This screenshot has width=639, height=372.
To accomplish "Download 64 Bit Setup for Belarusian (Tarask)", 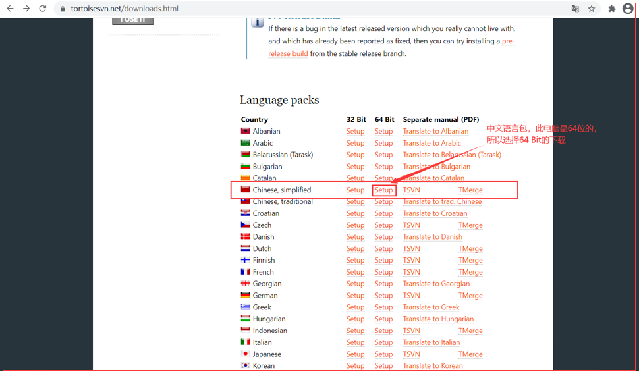I will 384,155.
